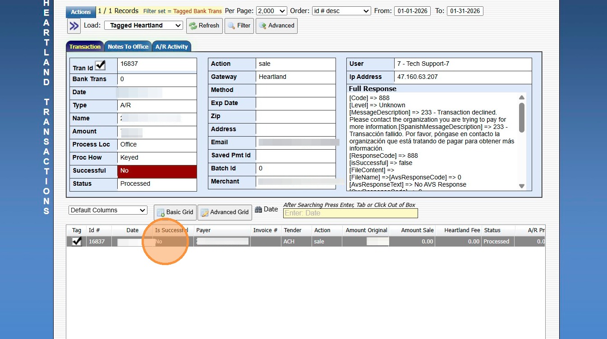Click the Type value A/R
Image resolution: width=607 pixels, height=339 pixels.
[x=126, y=105]
